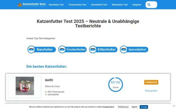Choose the Kittenfutter category button

103,49
